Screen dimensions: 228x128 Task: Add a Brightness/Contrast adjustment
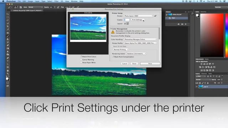click(201, 64)
